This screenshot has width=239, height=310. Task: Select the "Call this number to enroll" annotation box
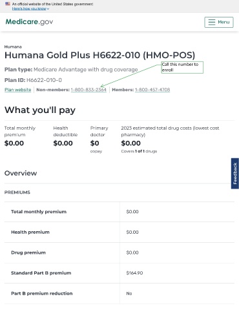click(x=182, y=67)
